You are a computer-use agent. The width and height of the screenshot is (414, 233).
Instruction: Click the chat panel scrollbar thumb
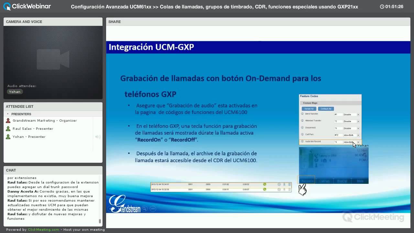coord(100,221)
